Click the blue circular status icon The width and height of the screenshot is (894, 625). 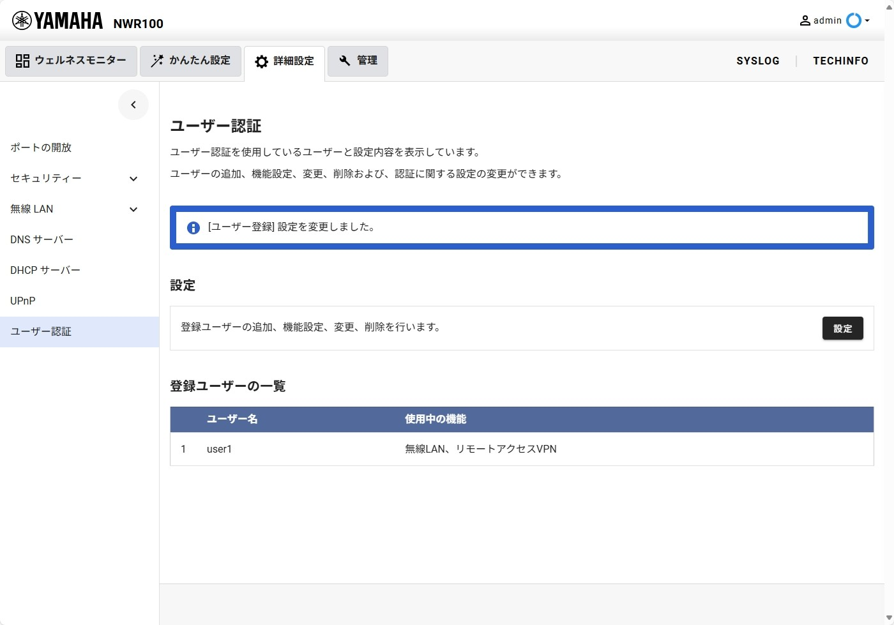click(853, 20)
